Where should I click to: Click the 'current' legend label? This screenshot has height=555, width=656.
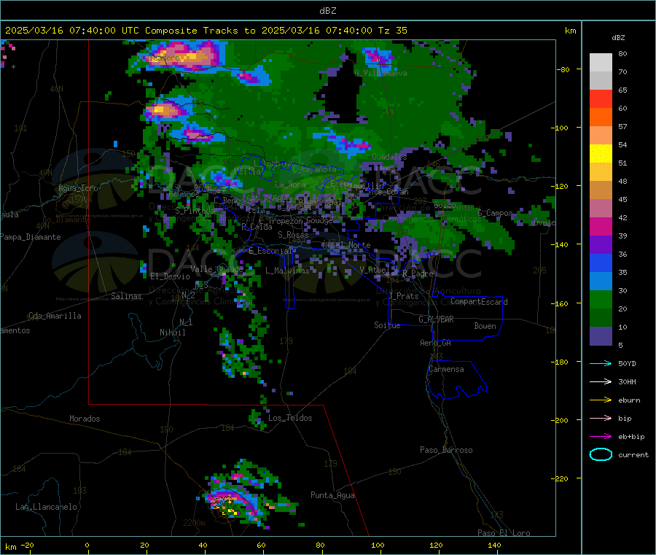[633, 454]
